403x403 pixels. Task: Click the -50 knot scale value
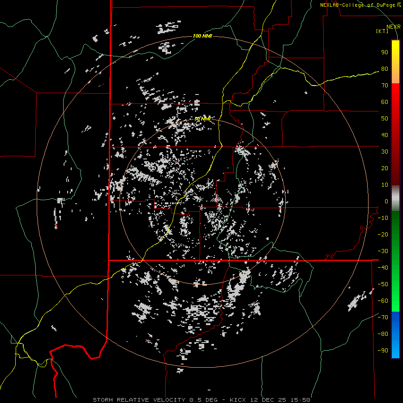coord(383,284)
